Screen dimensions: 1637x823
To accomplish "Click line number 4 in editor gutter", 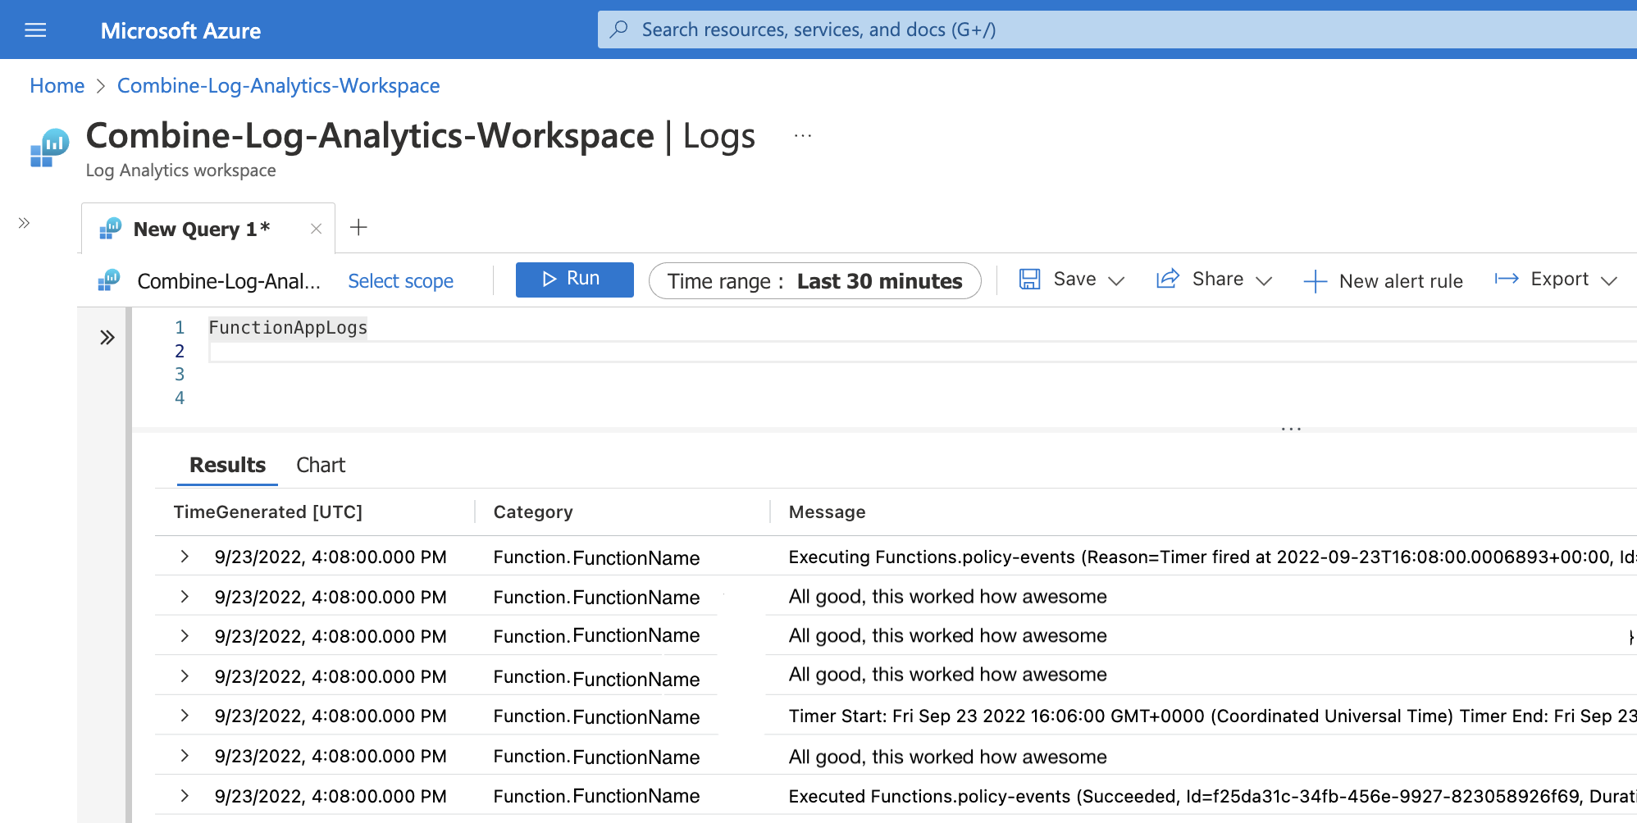I will coord(180,398).
